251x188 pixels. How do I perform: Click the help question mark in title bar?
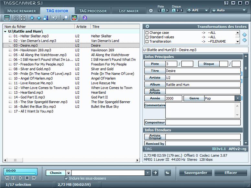(226, 3)
